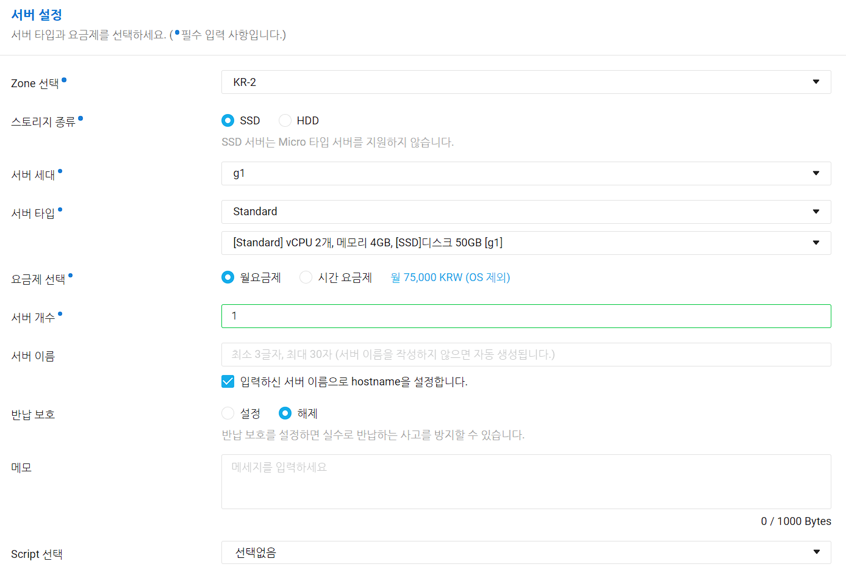Click the 메모 message textarea
This screenshot has width=846, height=575.
(526, 482)
